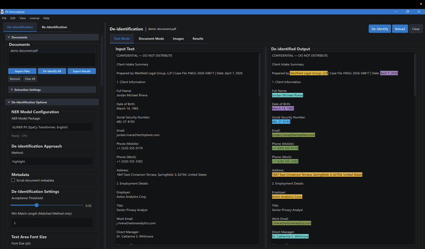Screen dimensions: 425x249
Task: Click Senior Privacy Analyst in Input Text
Action: [132, 210]
